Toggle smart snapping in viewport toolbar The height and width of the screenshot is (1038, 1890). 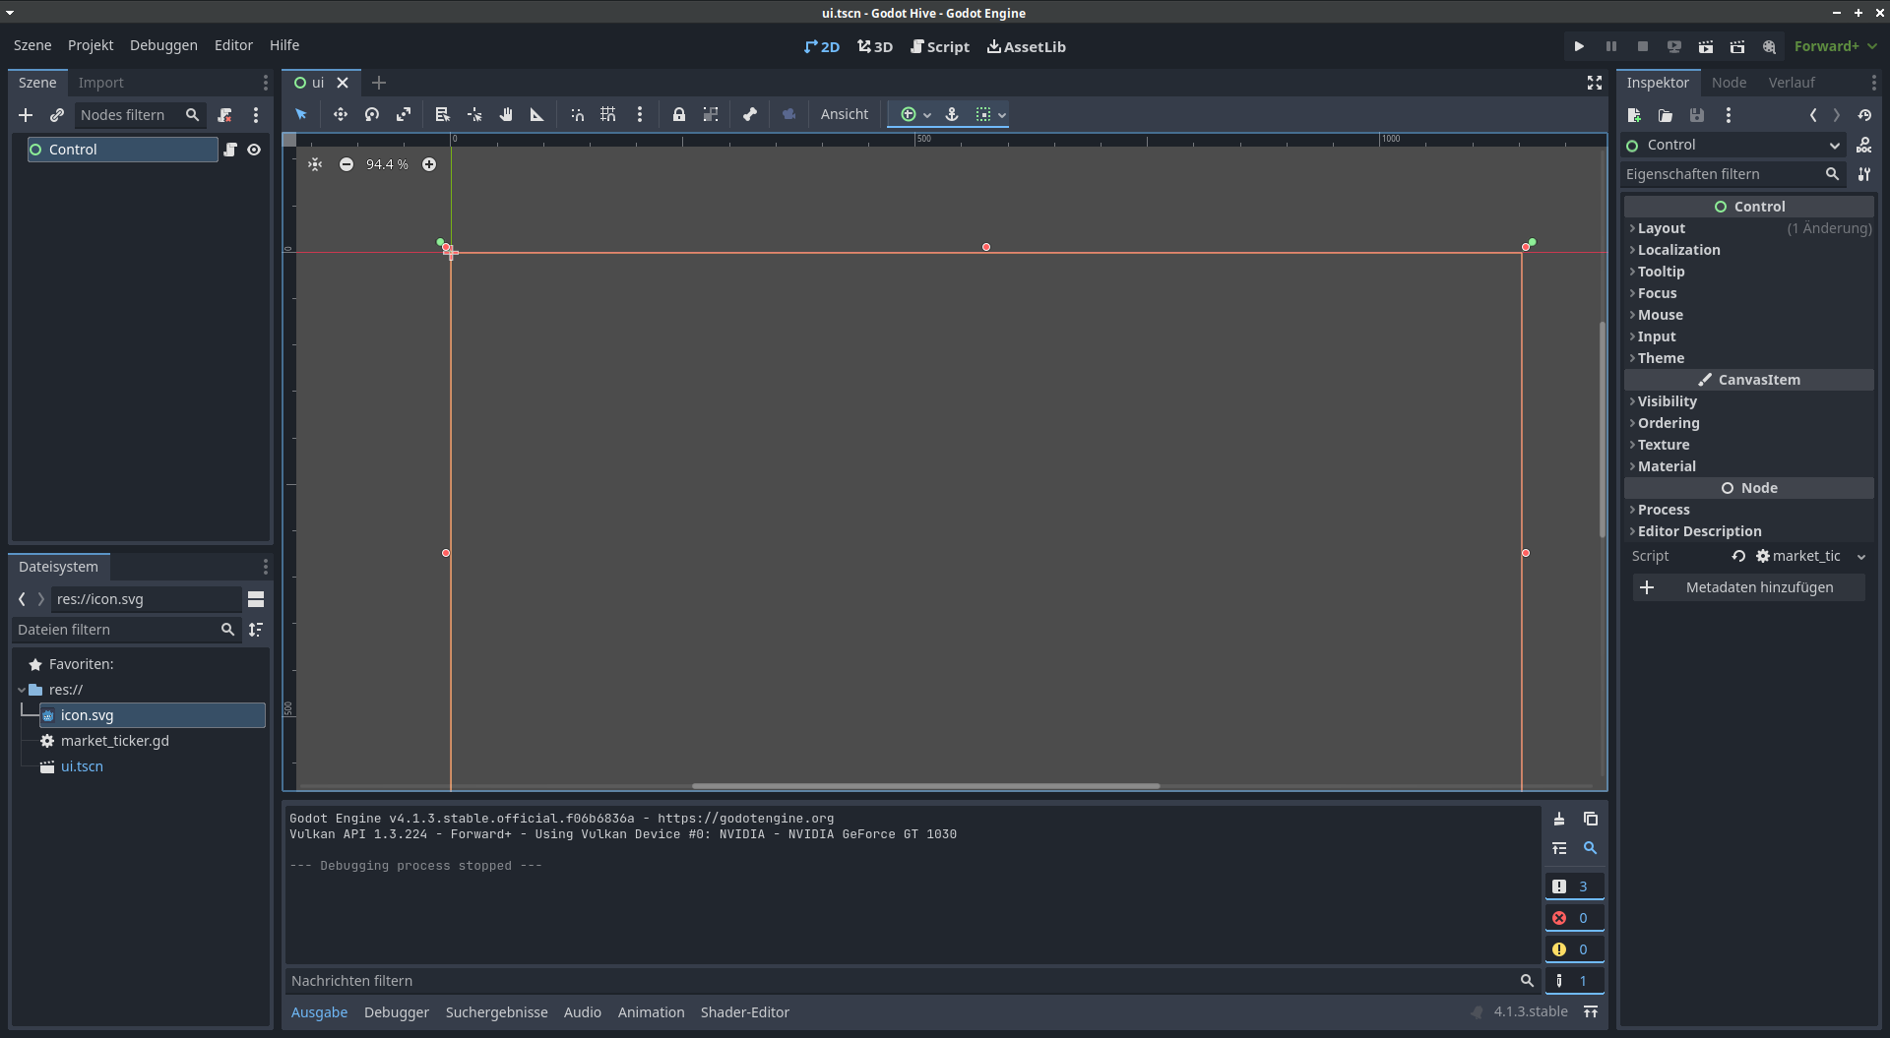point(577,114)
